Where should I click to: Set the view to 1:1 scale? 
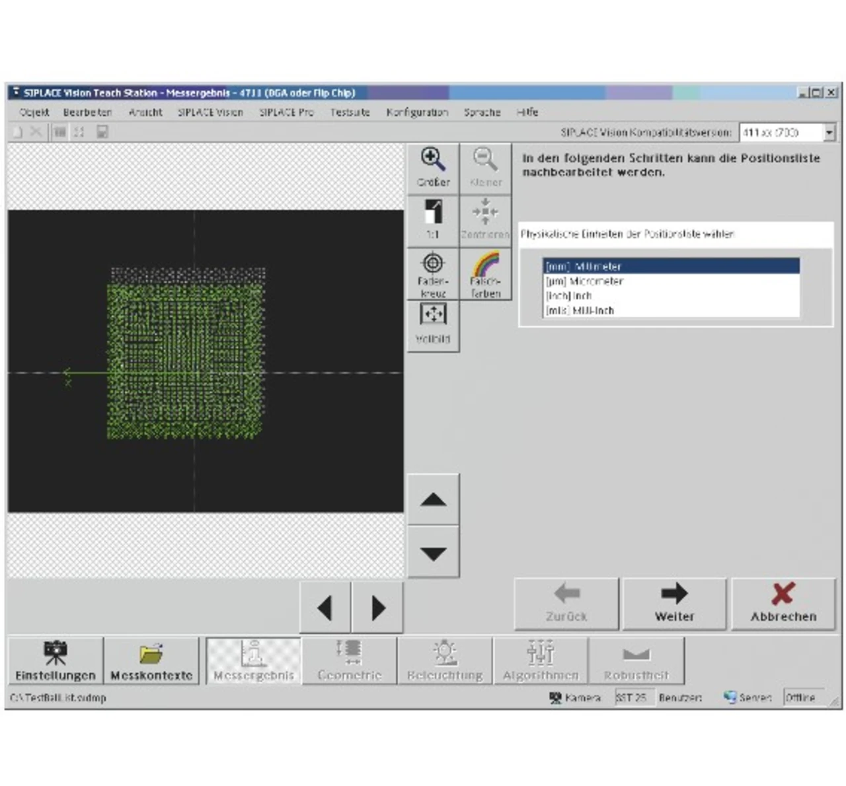[433, 221]
